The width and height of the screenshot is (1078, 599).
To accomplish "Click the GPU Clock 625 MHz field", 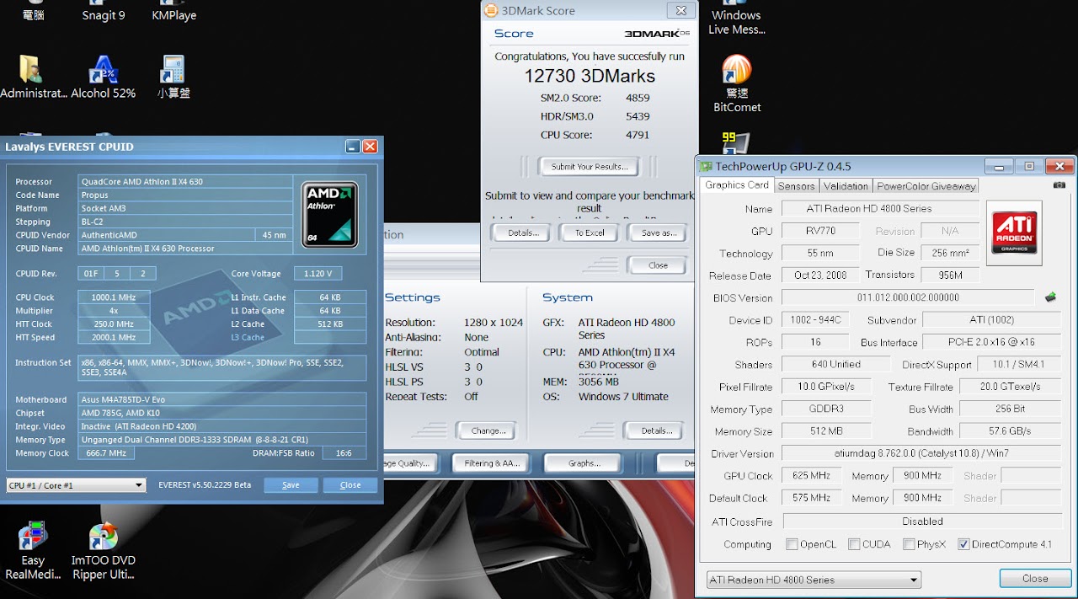I will [x=812, y=476].
